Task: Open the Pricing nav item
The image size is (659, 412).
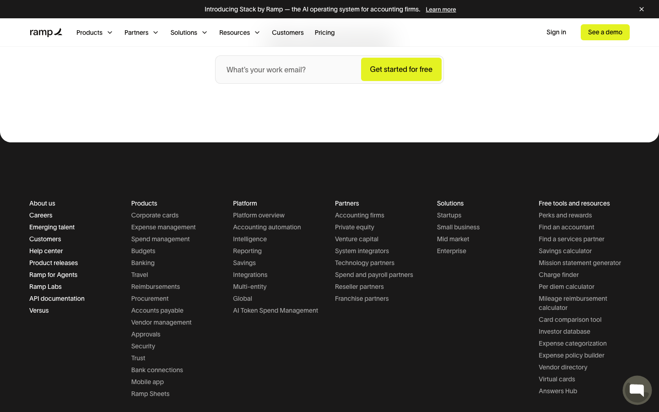Action: click(324, 33)
